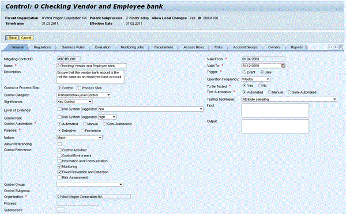Open the Significance dropdown
This screenshot has width=346, height=214.
pos(74,102)
